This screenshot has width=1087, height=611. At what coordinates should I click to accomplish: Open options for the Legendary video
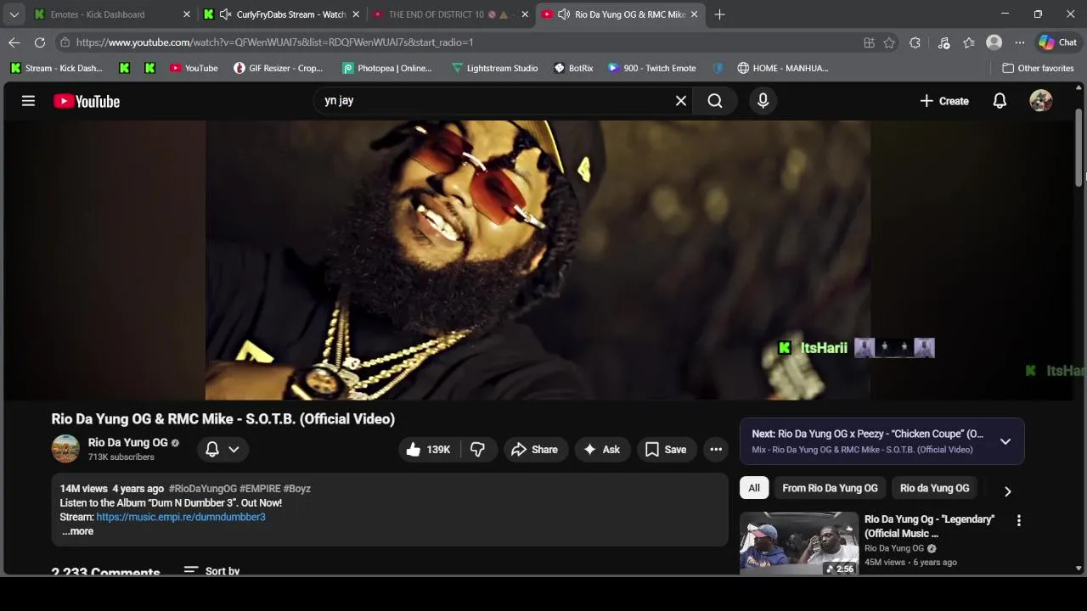(1019, 520)
